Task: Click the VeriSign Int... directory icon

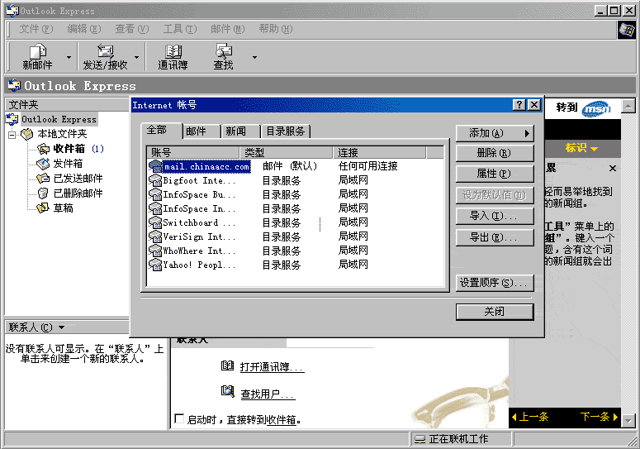Action: point(155,237)
